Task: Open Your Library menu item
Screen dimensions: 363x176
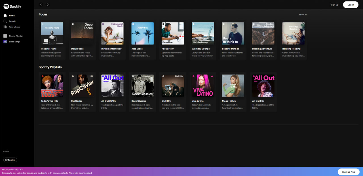Action: (x=15, y=27)
